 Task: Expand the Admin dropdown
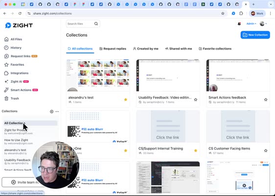click(x=252, y=24)
